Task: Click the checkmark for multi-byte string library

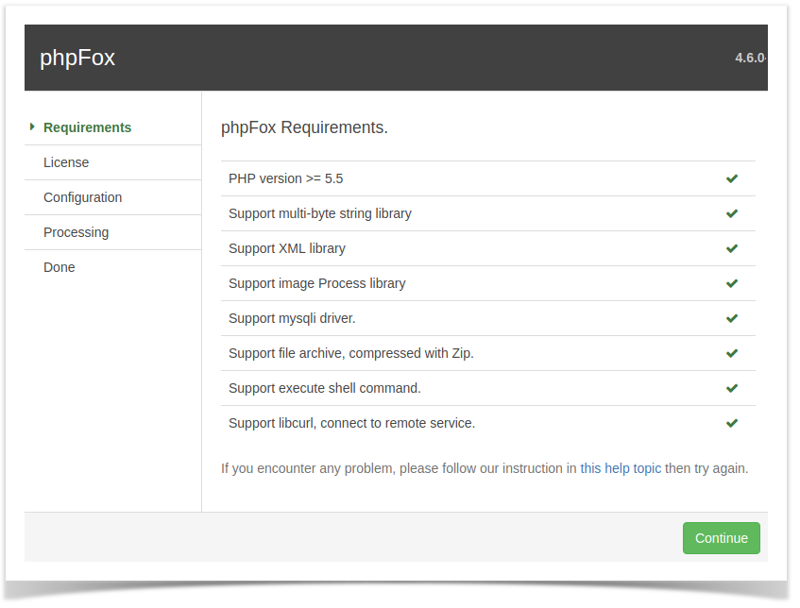Action: click(732, 213)
